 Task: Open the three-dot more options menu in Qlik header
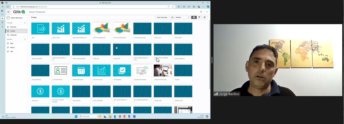tap(207, 12)
